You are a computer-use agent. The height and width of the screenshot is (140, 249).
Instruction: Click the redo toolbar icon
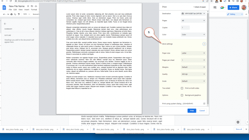(8, 14)
